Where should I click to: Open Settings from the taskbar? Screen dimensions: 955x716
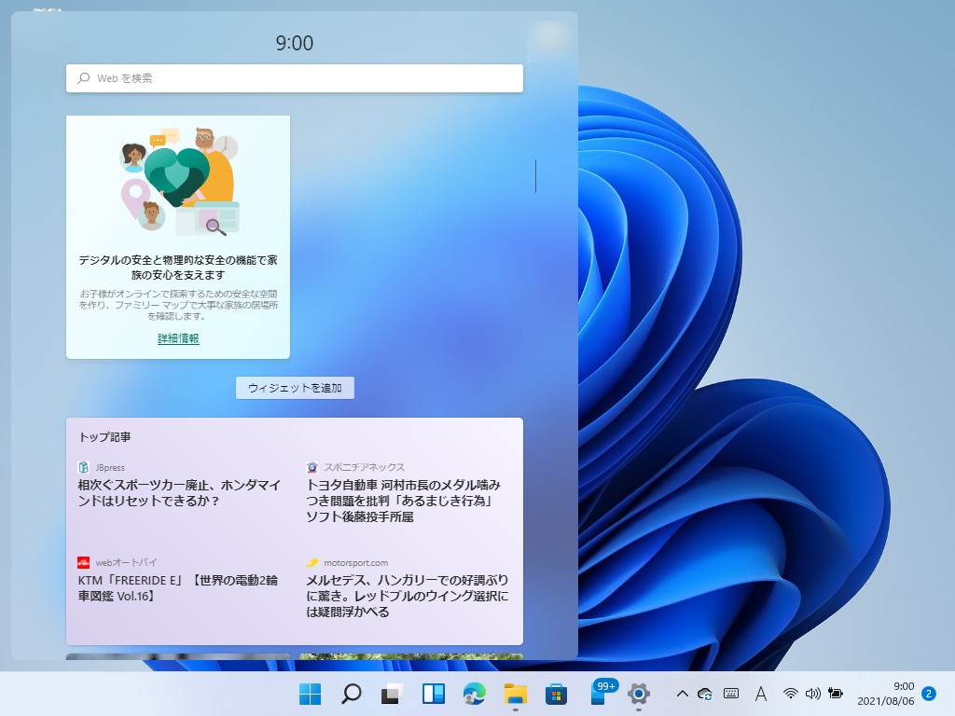click(x=638, y=695)
